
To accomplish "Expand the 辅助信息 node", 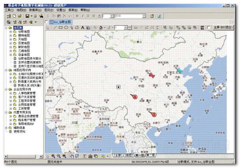I will point(6,128).
